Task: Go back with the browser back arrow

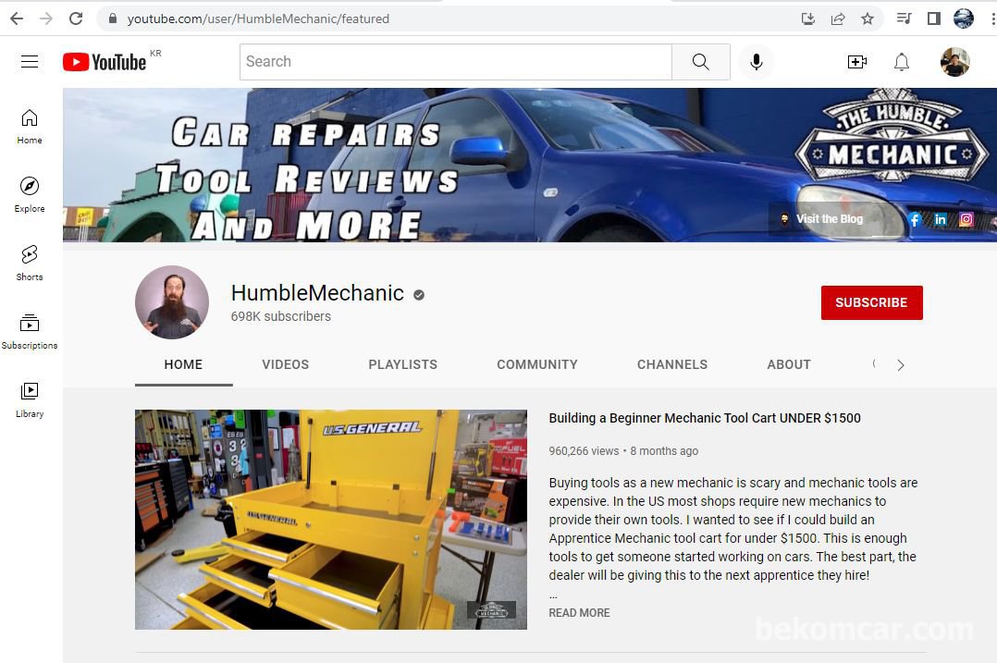Action: [x=17, y=18]
